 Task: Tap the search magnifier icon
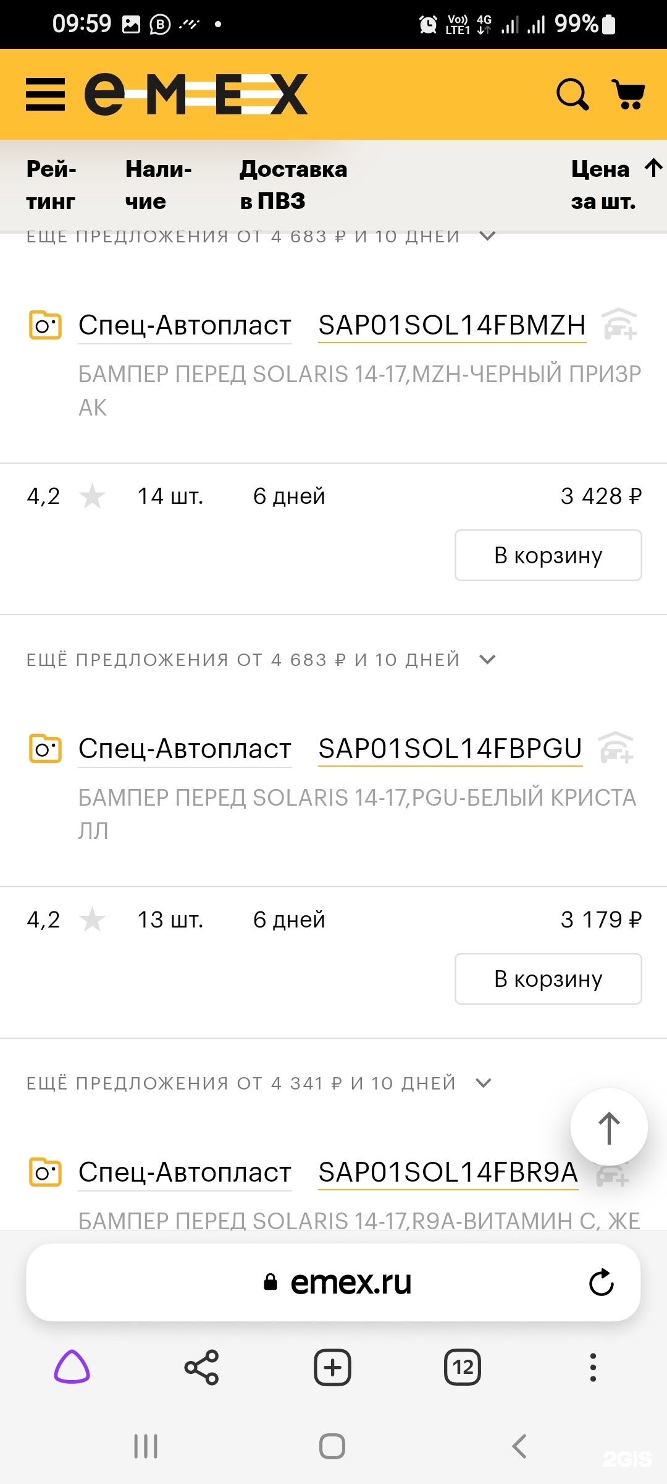point(573,95)
